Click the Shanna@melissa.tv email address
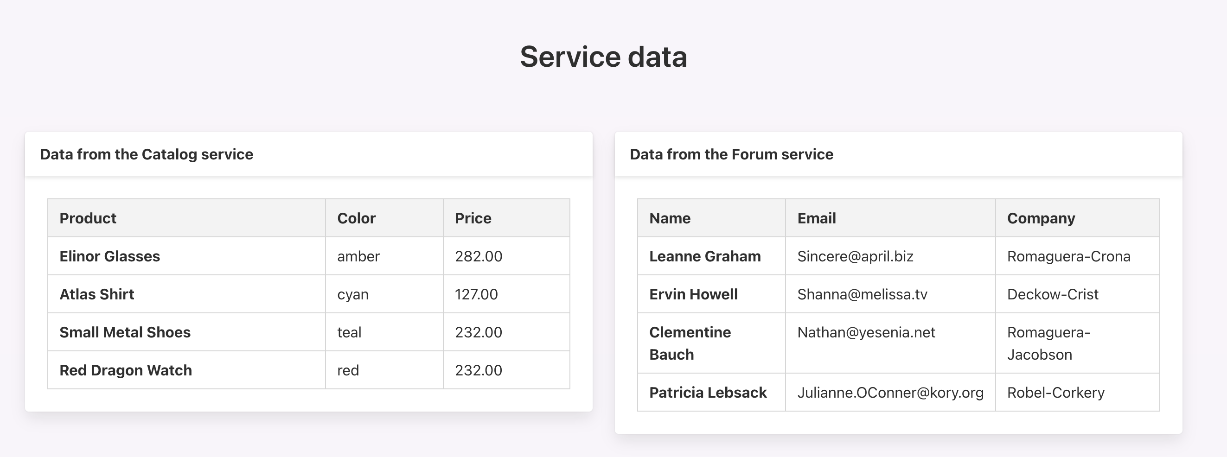This screenshot has height=457, width=1227. 862,294
